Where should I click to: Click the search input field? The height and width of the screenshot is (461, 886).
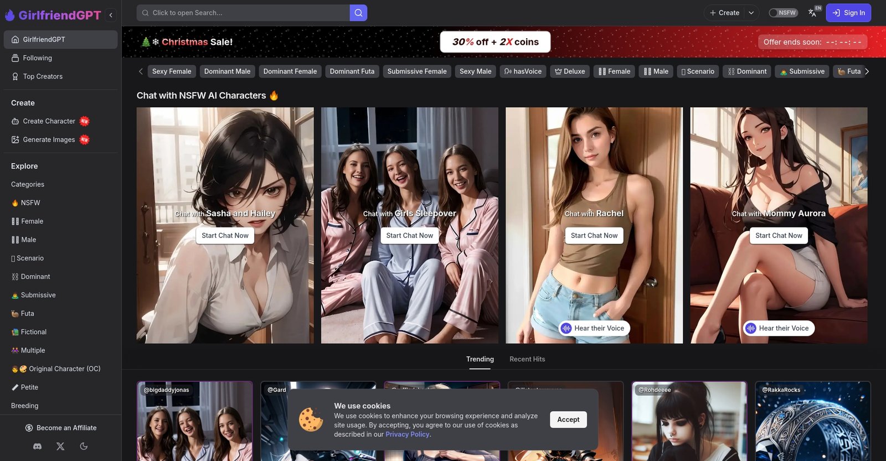point(244,13)
